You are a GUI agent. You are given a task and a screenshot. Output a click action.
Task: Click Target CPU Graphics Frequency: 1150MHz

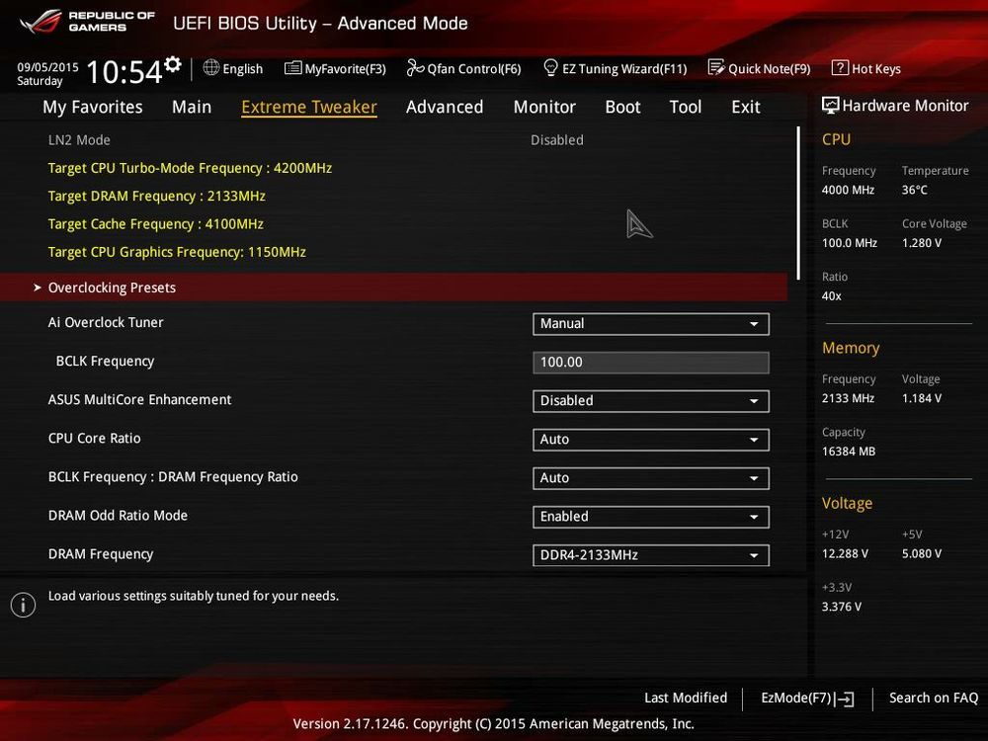[177, 252]
